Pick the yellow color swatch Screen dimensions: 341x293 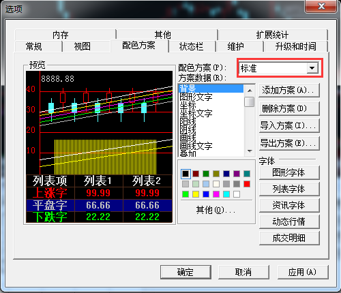click(x=196, y=194)
